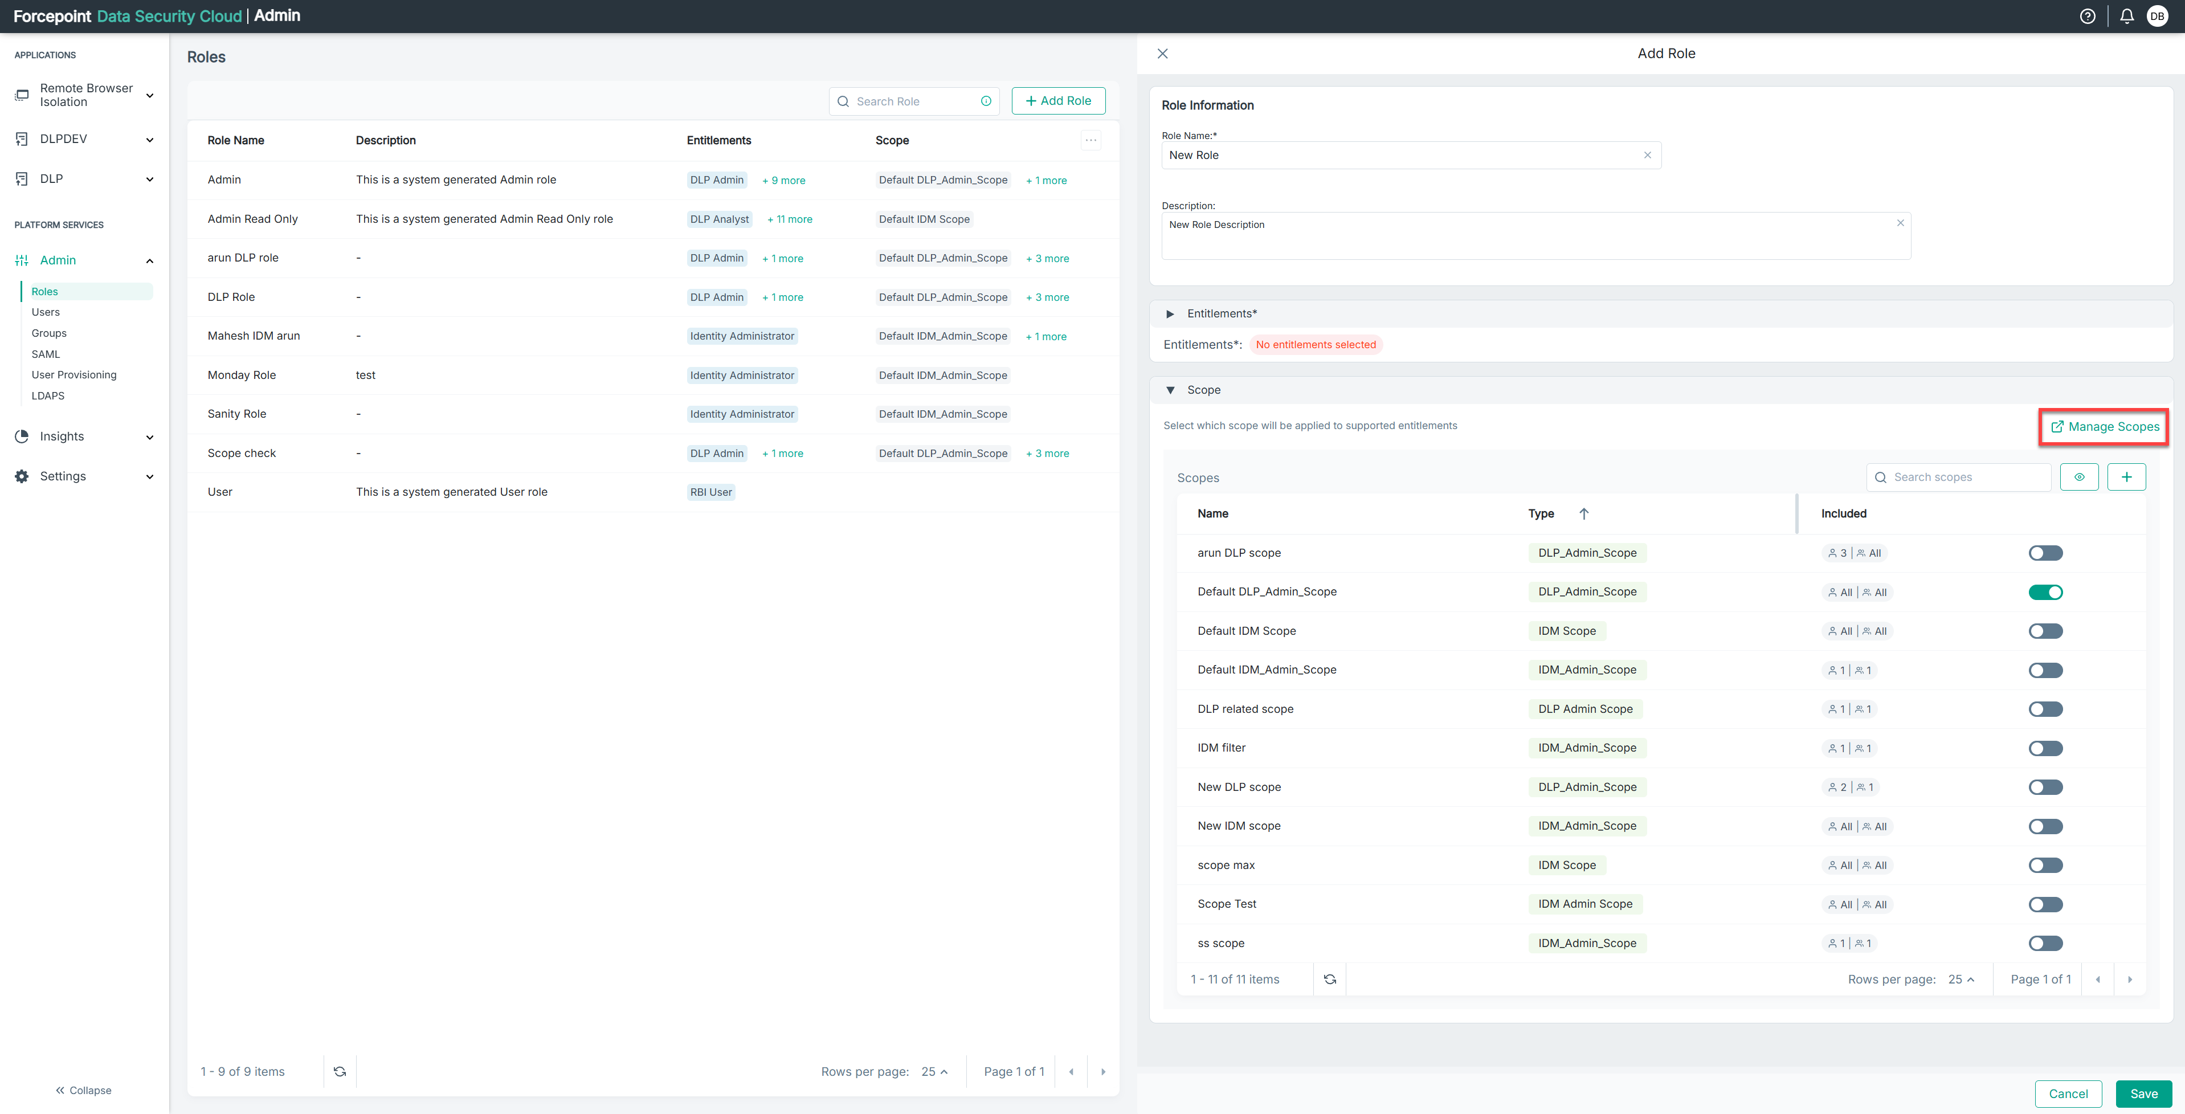
Task: Open the notifications bell
Action: click(2126, 16)
